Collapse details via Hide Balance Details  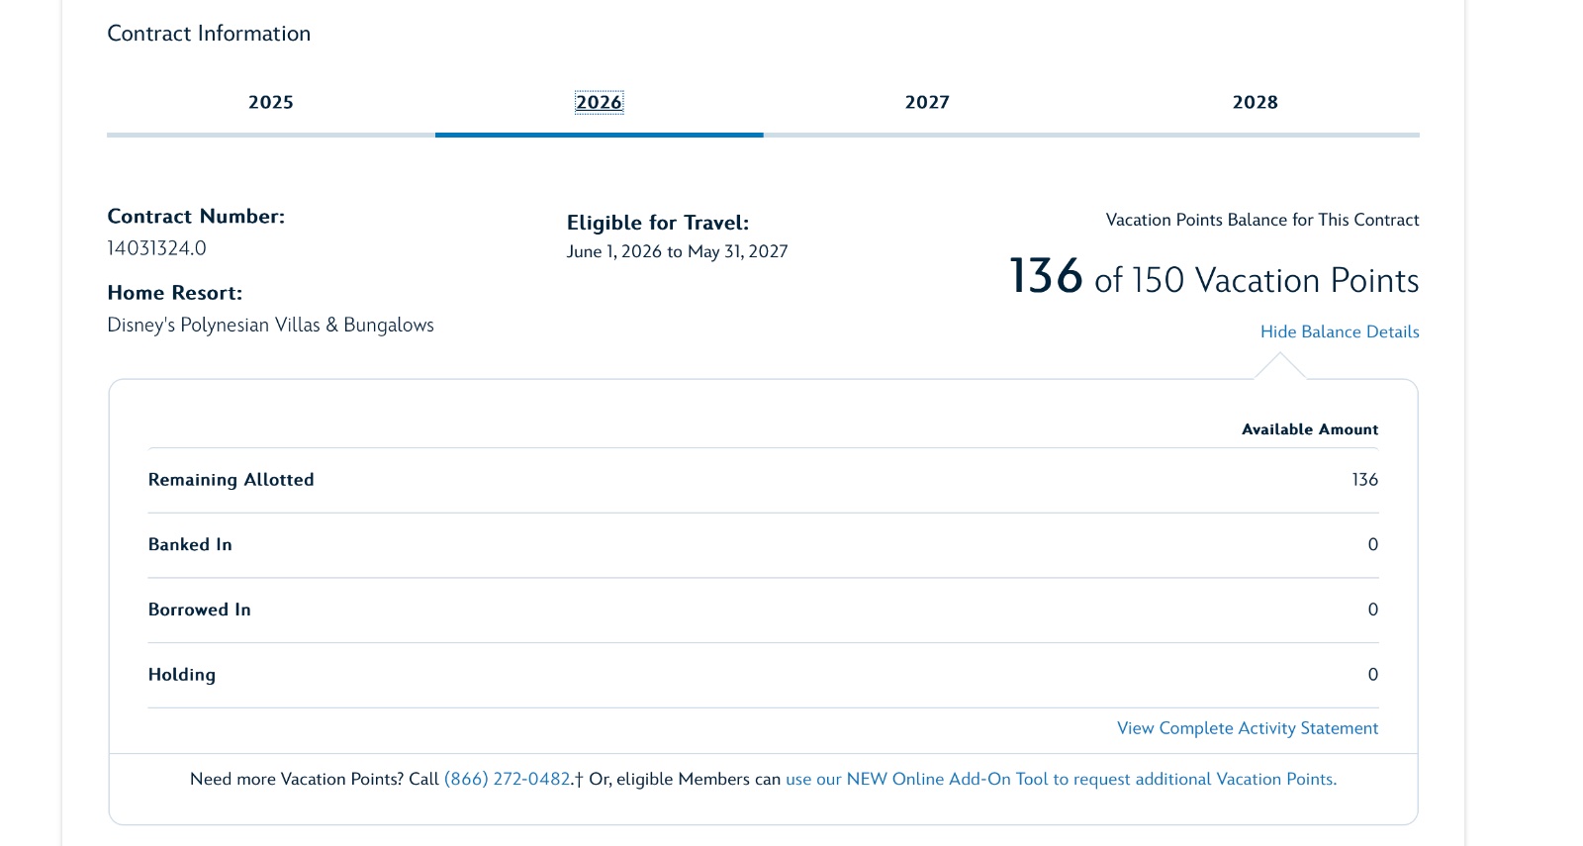point(1339,332)
